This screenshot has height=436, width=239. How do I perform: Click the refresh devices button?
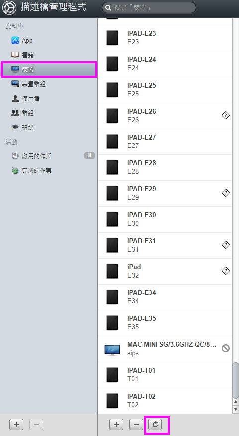pyautogui.click(x=155, y=425)
